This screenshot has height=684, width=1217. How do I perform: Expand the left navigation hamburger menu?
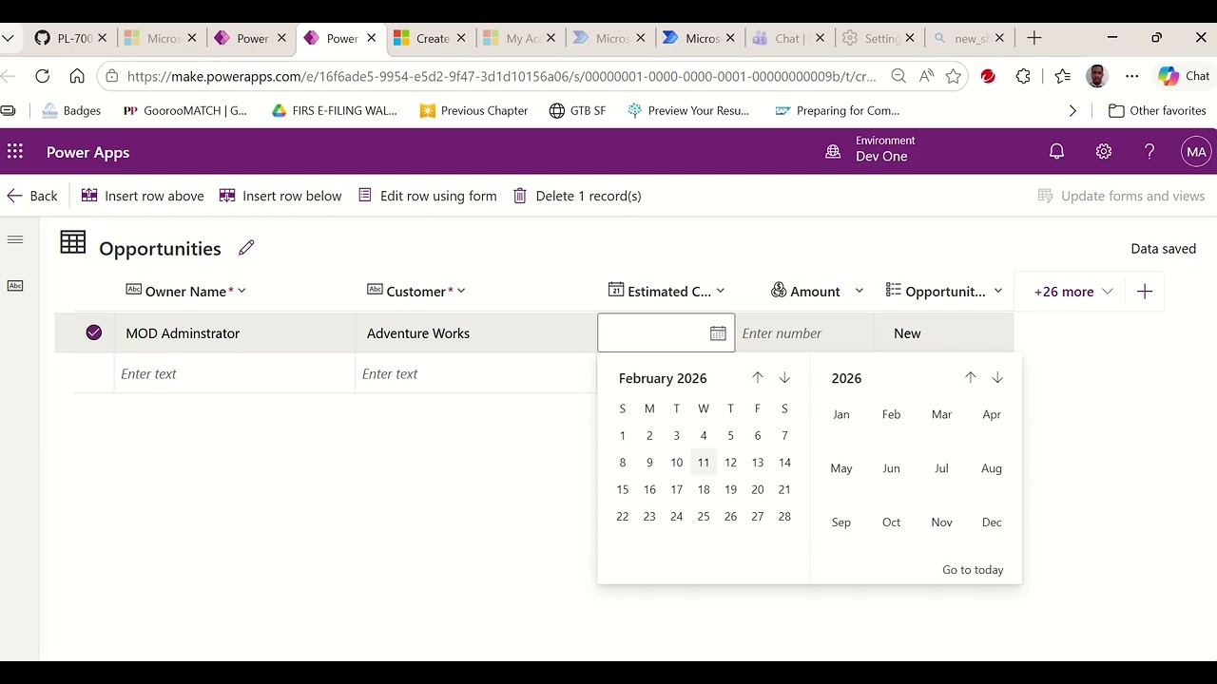14,239
